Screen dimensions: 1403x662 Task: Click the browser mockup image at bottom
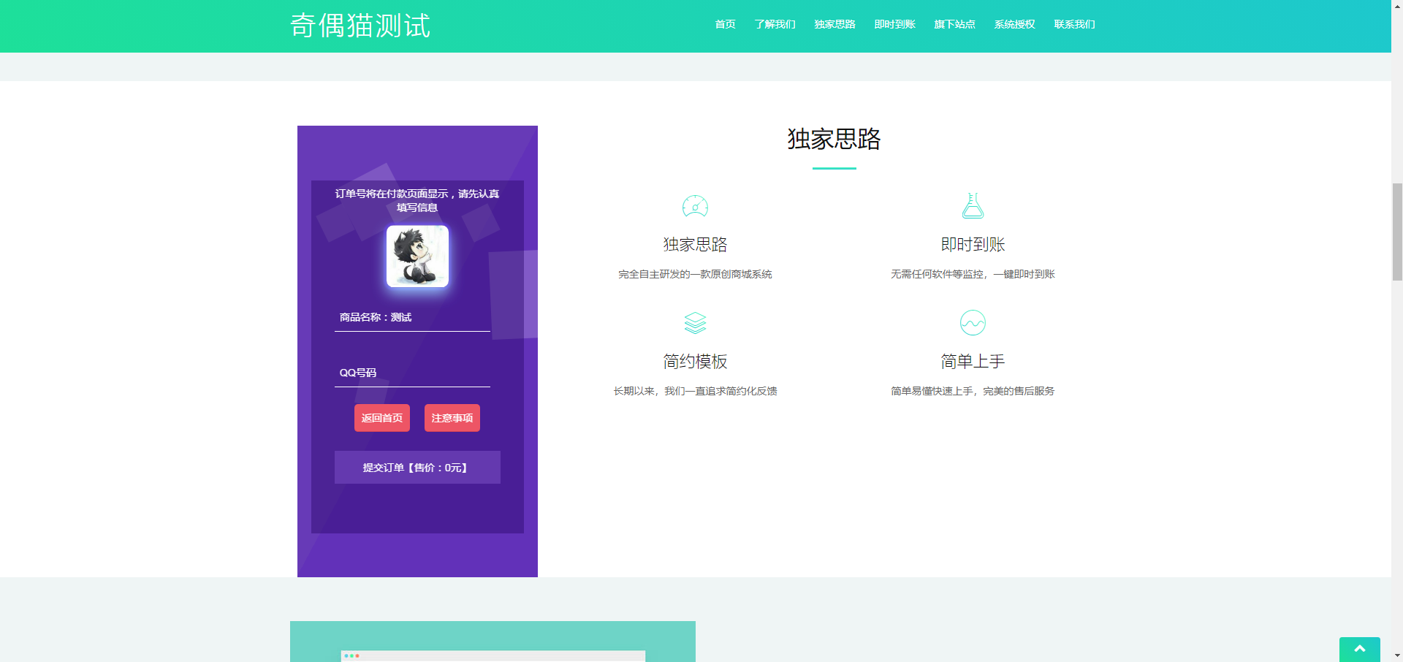pyautogui.click(x=493, y=642)
